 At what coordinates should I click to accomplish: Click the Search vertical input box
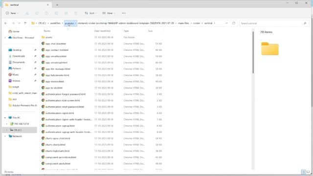pos(274,23)
